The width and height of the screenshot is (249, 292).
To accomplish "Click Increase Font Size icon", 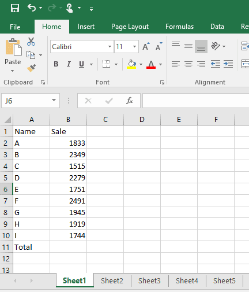I will [146, 46].
